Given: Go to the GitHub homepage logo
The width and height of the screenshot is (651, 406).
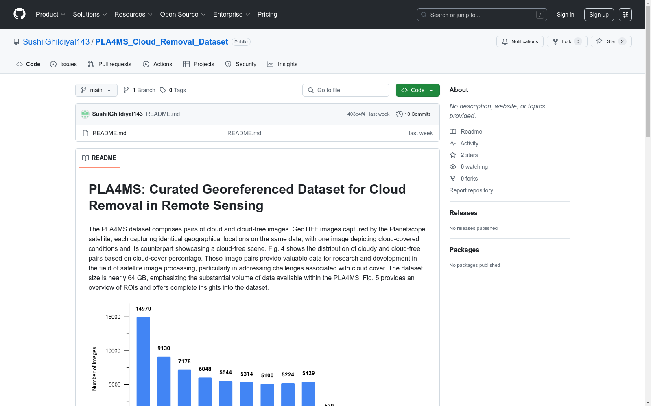Looking at the screenshot, I should 20,14.
